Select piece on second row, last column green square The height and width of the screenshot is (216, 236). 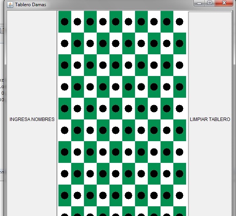[x=180, y=43]
